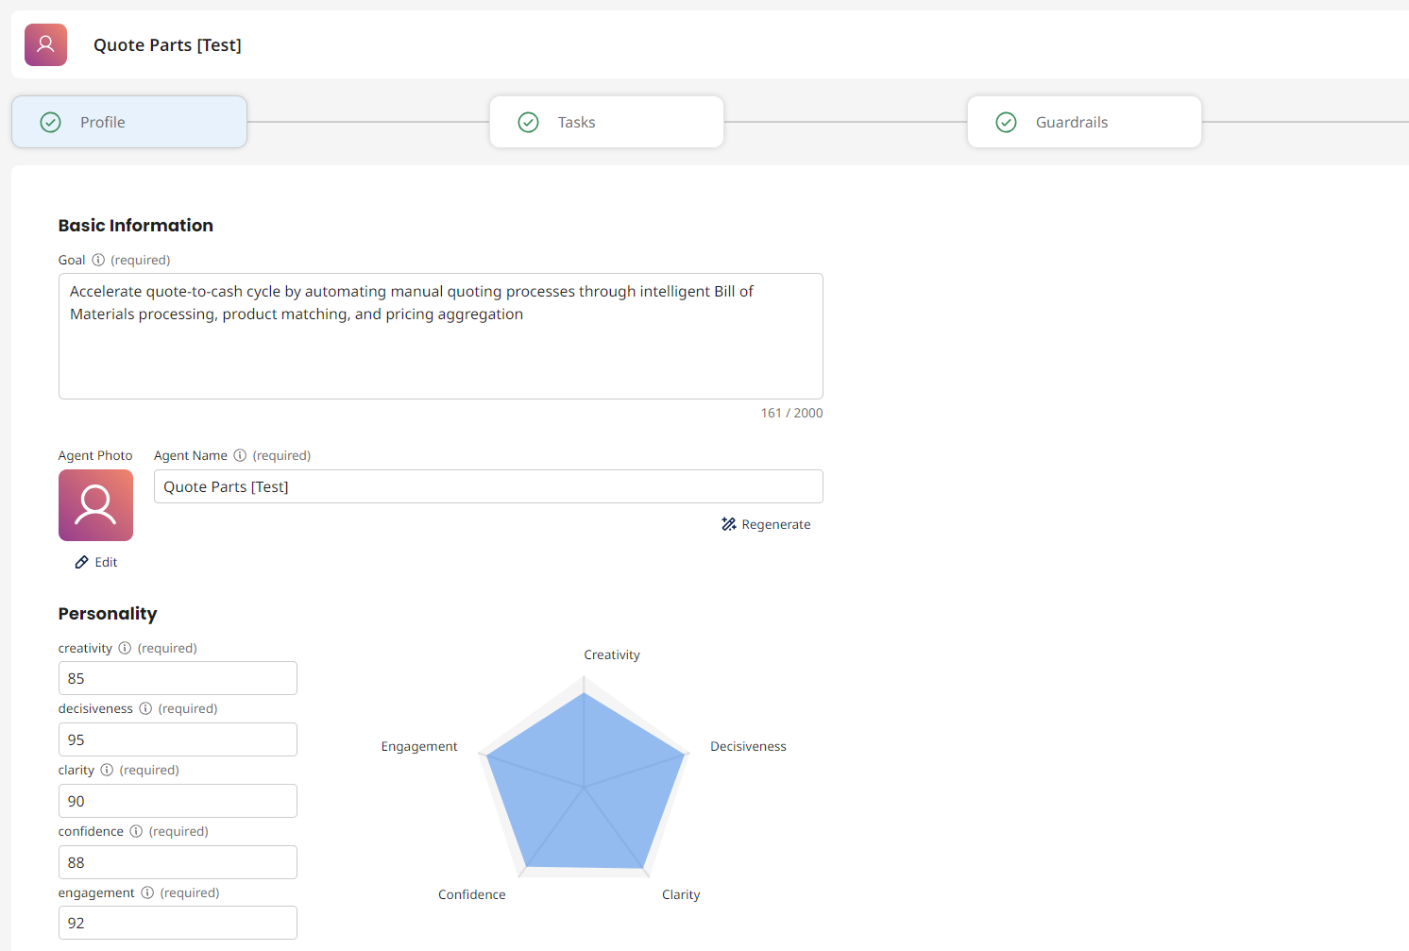Screen dimensions: 1409x951
Task: Click the info icon beside Agent Name
Action: pyautogui.click(x=240, y=455)
